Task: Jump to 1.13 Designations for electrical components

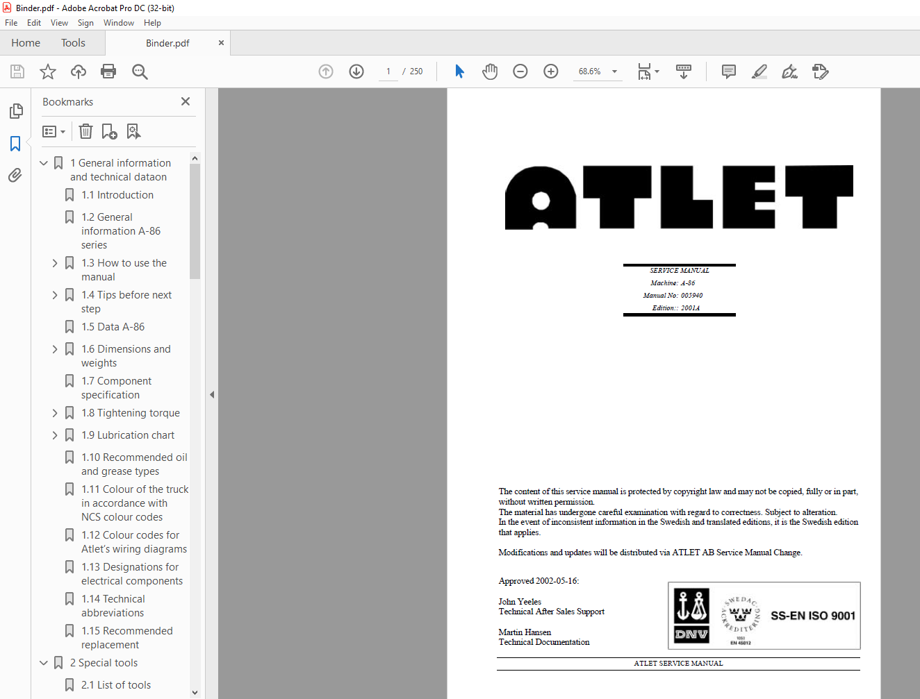Action: tap(132, 574)
